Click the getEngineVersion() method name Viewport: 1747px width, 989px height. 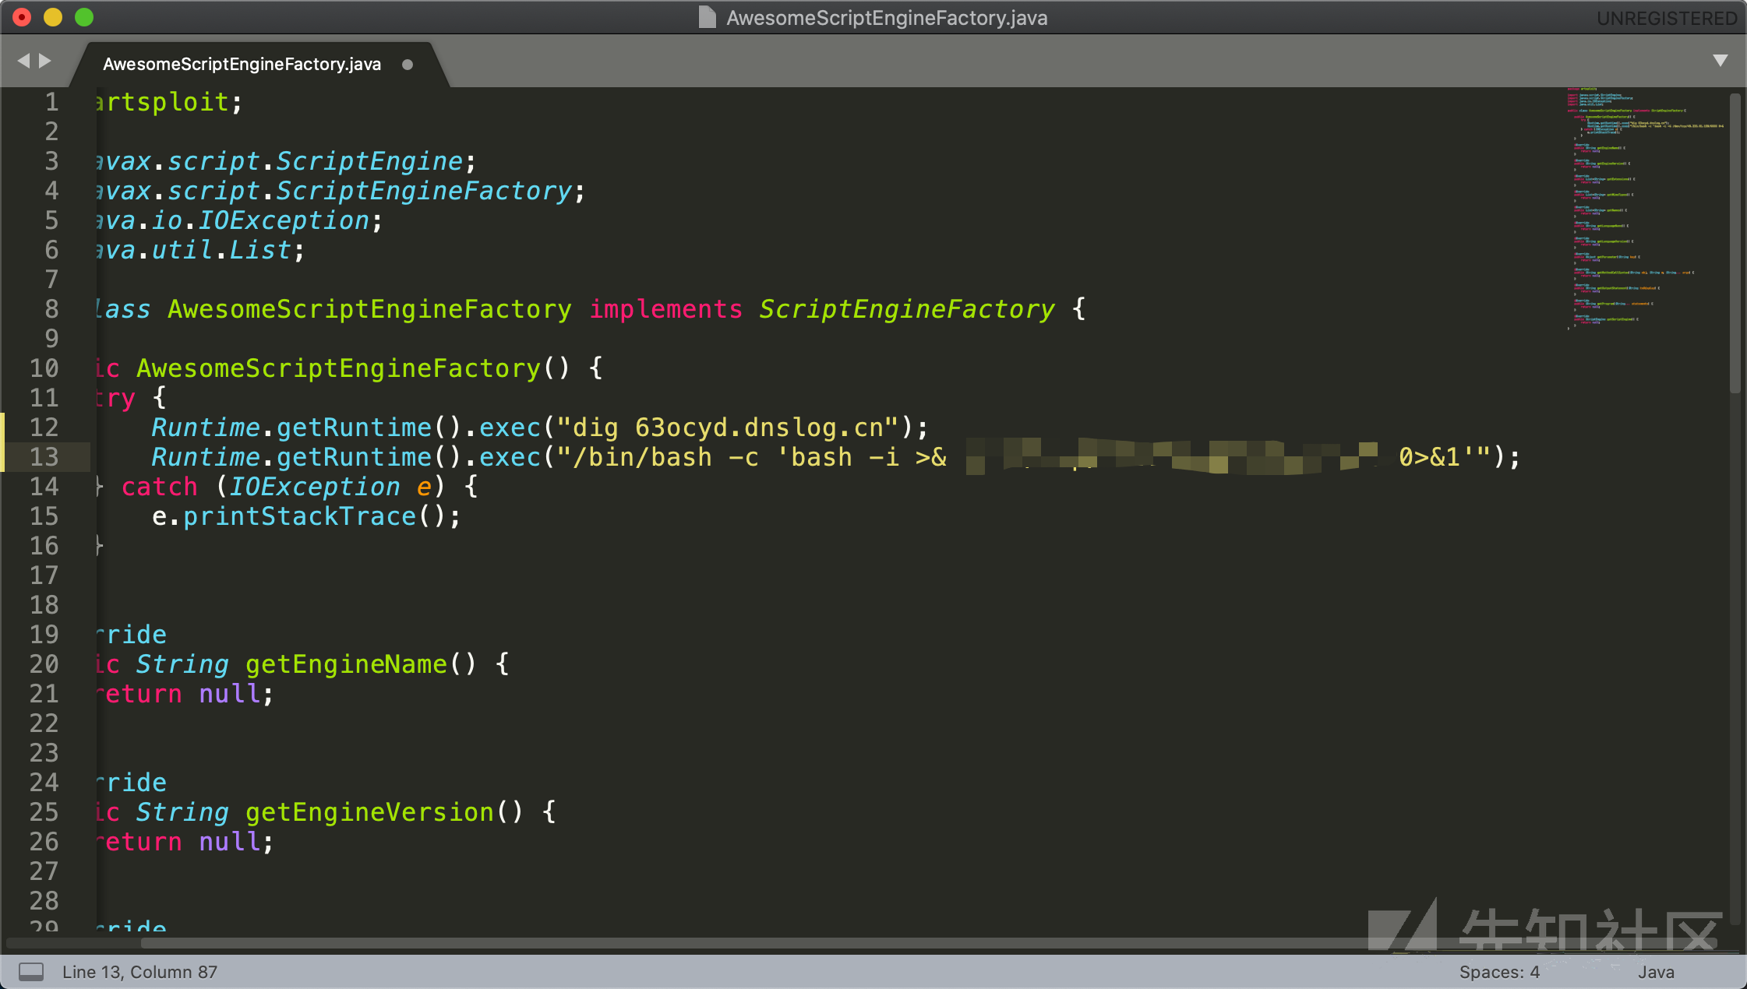(369, 812)
